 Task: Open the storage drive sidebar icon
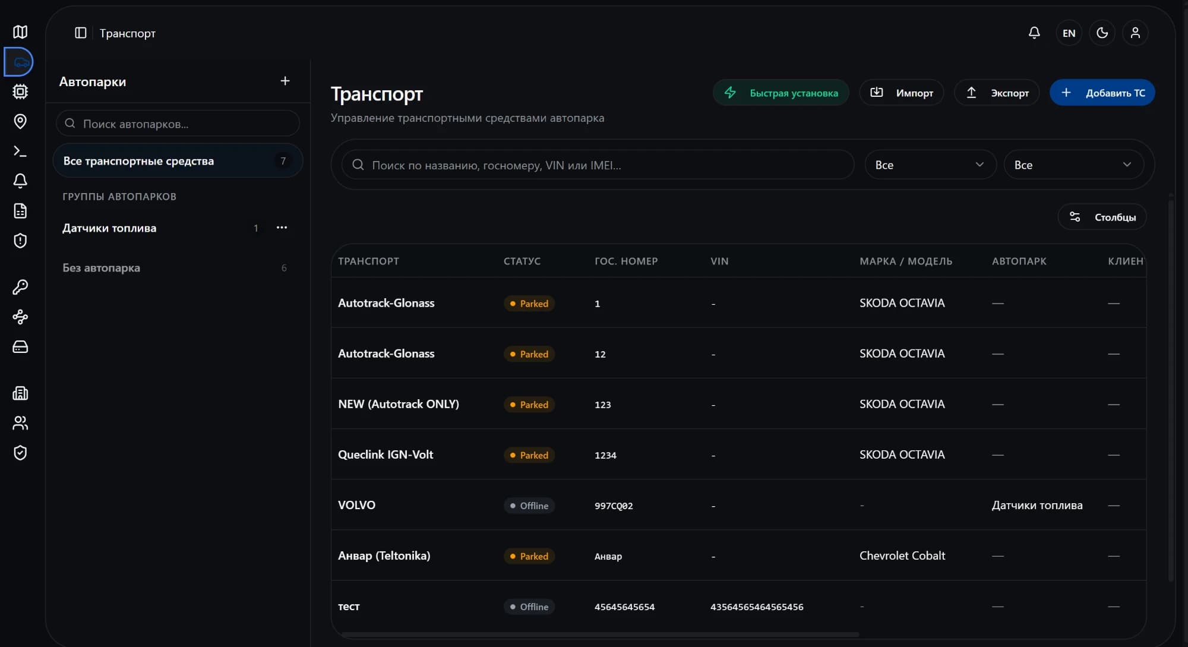(20, 346)
